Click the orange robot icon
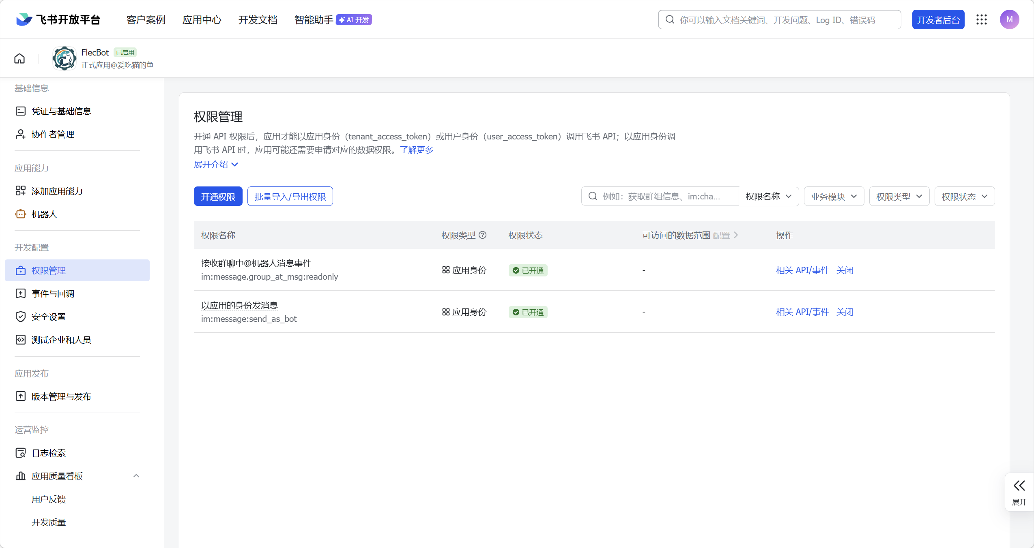 (21, 214)
